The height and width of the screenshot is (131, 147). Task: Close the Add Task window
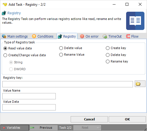(x=140, y=4)
